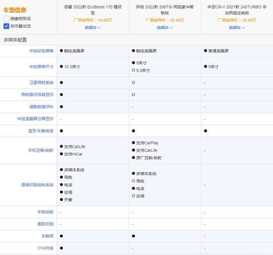Open 换辆车 dropdown under 探岳 2022款

(x=165, y=28)
